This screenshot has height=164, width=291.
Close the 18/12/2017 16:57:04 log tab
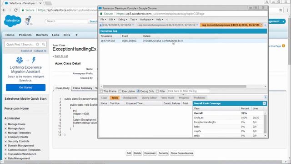(261, 25)
